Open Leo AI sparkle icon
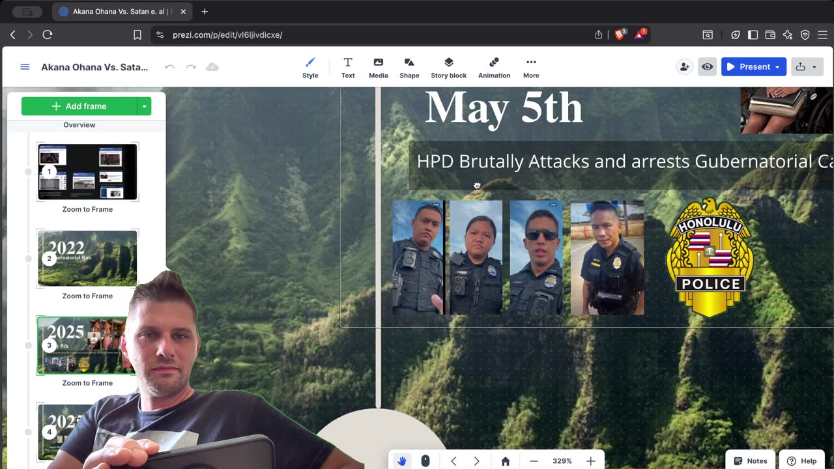Viewport: 834px width, 469px height. pos(788,35)
